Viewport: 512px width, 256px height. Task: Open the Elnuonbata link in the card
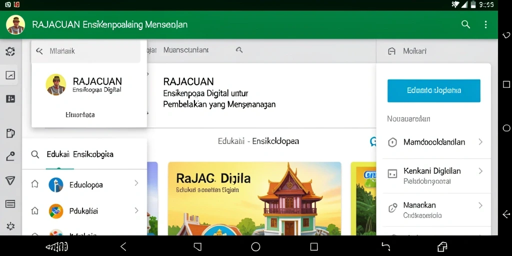[x=80, y=114]
